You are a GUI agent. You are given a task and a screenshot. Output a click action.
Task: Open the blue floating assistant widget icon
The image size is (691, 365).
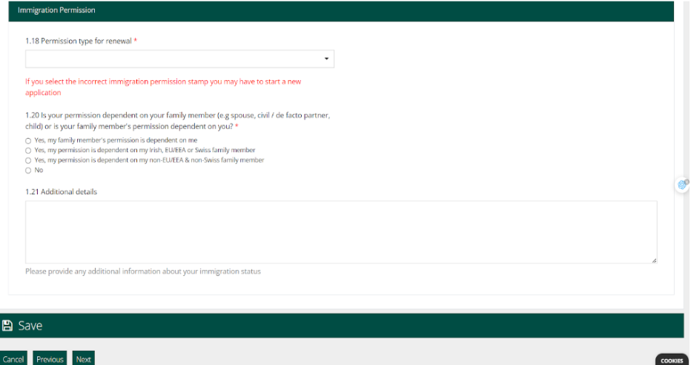point(682,185)
